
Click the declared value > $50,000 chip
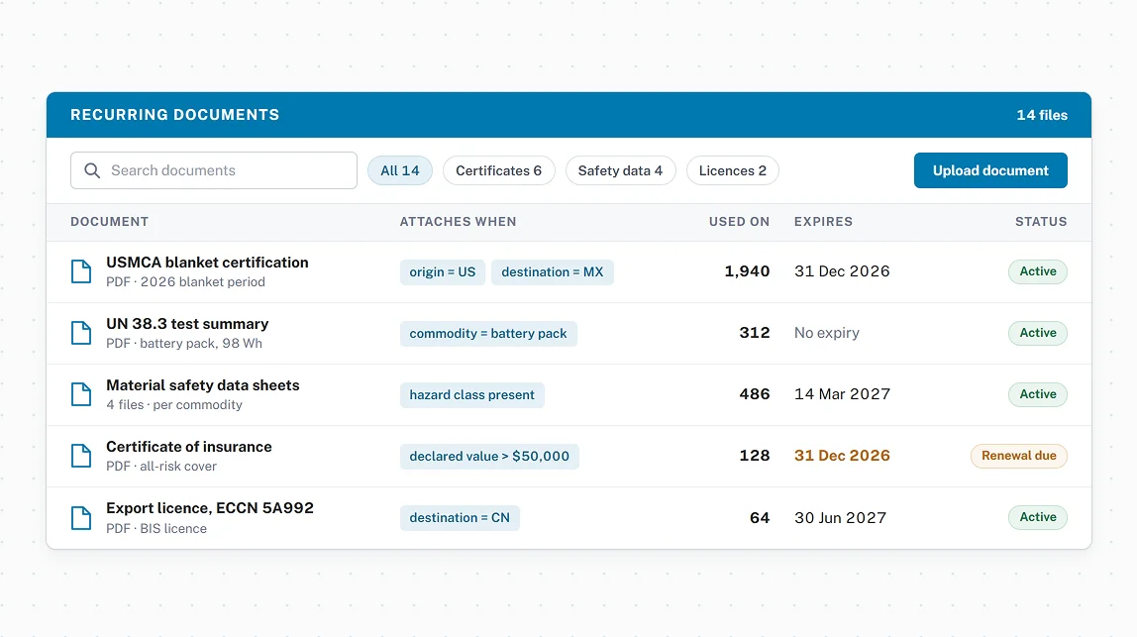pyautogui.click(x=489, y=457)
